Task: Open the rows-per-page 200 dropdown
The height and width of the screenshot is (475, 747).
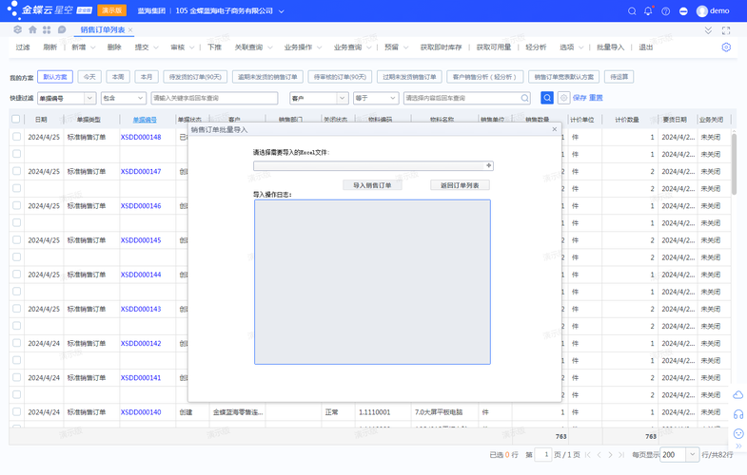Action: click(x=692, y=454)
